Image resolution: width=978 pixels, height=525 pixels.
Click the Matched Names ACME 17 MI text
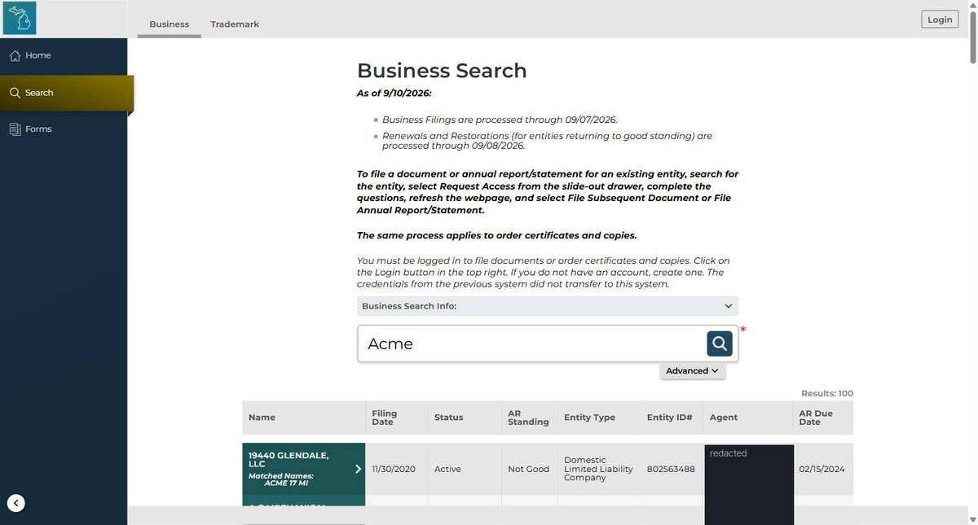click(x=281, y=479)
